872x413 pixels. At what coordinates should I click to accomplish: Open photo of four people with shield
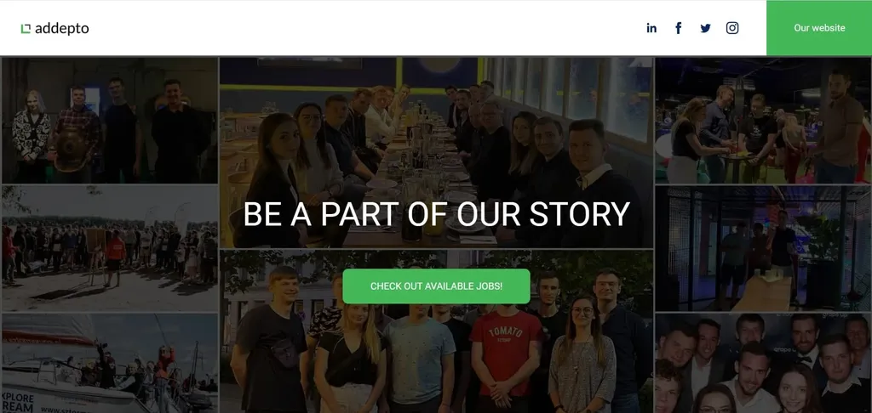(x=110, y=120)
